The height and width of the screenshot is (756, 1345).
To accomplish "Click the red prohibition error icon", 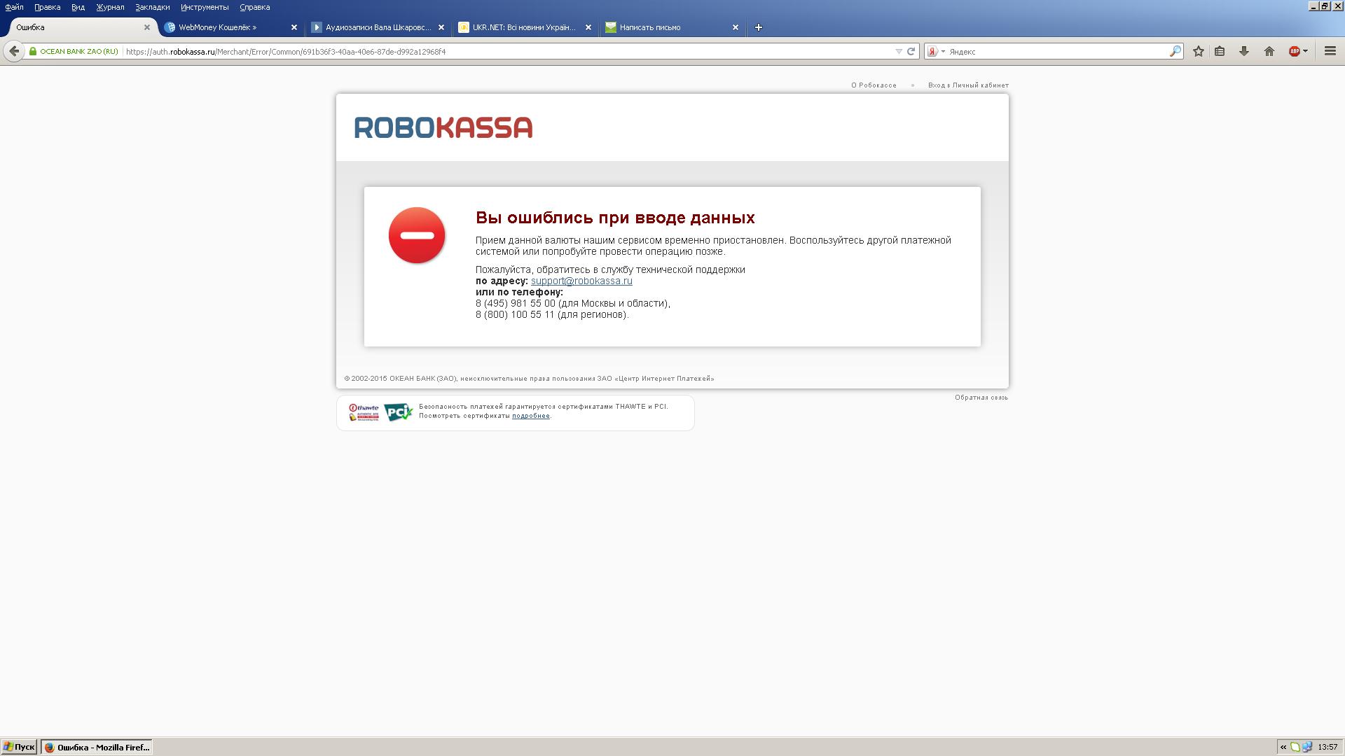I will coord(417,235).
